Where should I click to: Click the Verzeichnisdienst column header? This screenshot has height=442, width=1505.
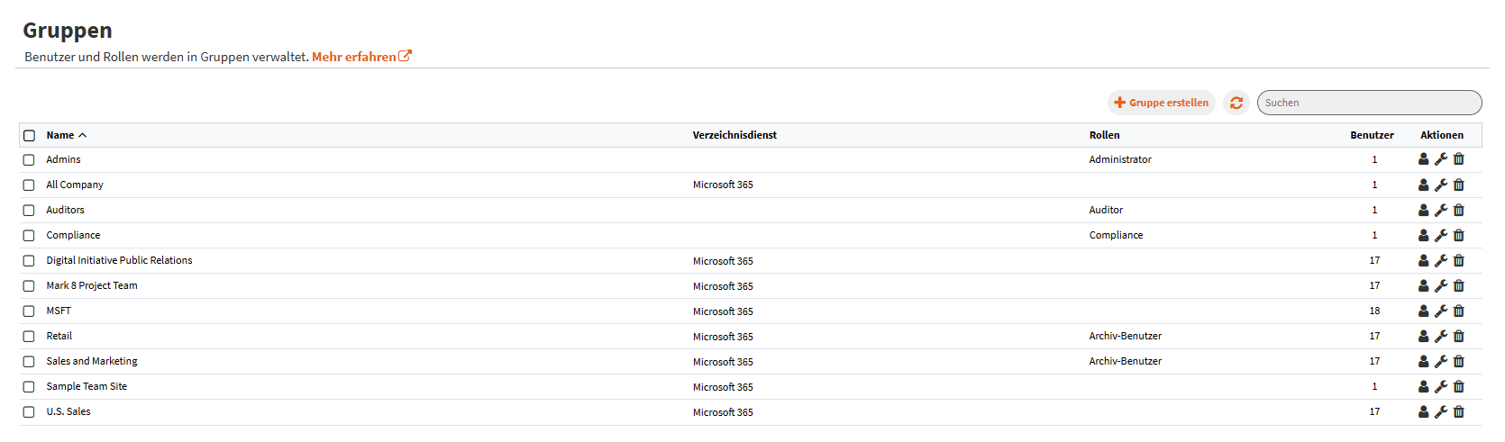click(734, 135)
